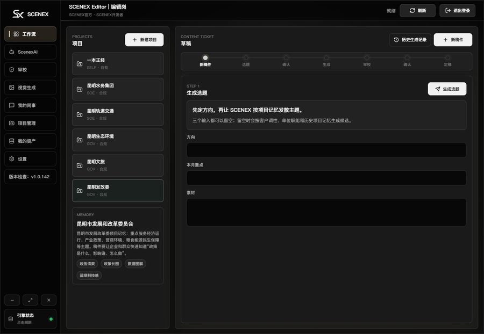
Task: Click the folder icon of 一本正经
Action: click(80, 64)
